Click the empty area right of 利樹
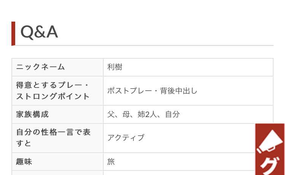The width and height of the screenshot is (285, 175). tap(197, 67)
